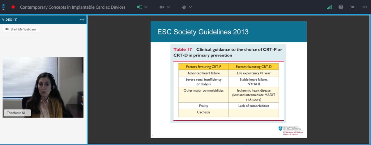Click the Frailty cell
The height and width of the screenshot is (145, 371).
pyautogui.click(x=203, y=106)
